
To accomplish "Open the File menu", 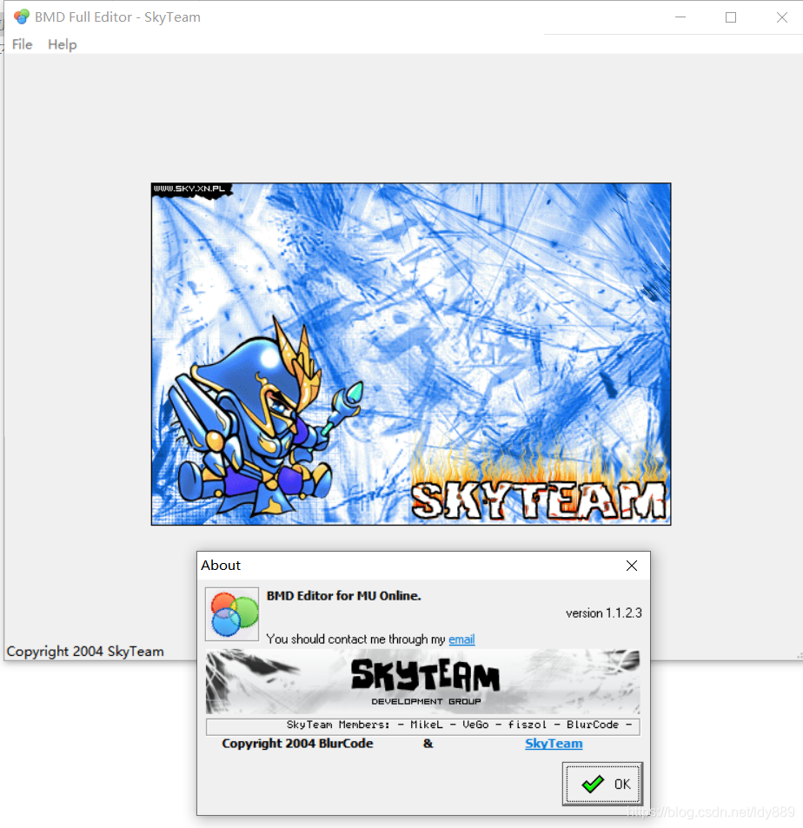I will (x=23, y=44).
